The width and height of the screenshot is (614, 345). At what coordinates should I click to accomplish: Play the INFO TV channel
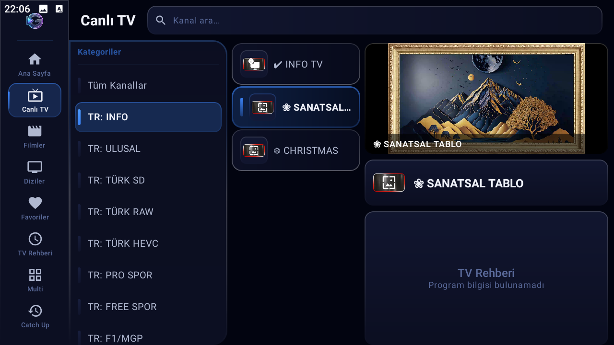pos(296,64)
